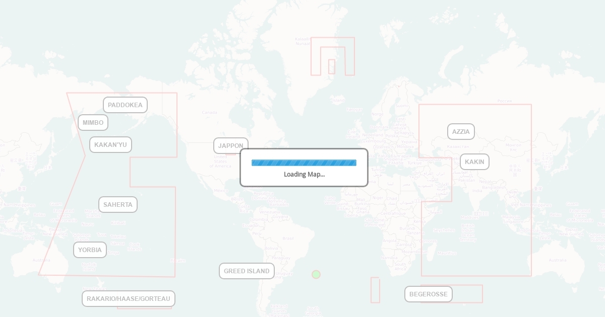This screenshot has width=605, height=317.
Task: Click the BEGEROSSE region label
Action: pos(429,294)
